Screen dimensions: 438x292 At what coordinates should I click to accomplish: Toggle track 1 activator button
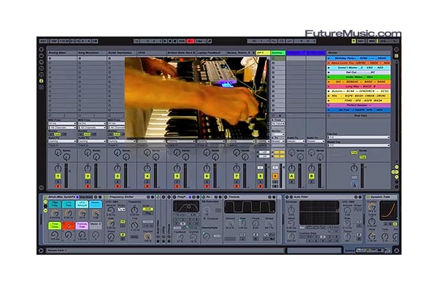[58, 176]
